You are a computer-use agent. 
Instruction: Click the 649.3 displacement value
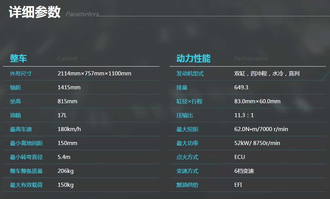[x=241, y=87]
